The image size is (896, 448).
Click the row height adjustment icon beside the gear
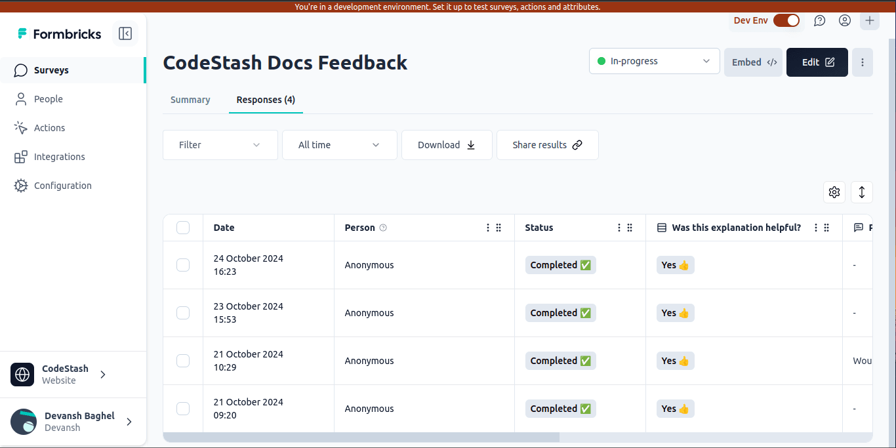[861, 192]
